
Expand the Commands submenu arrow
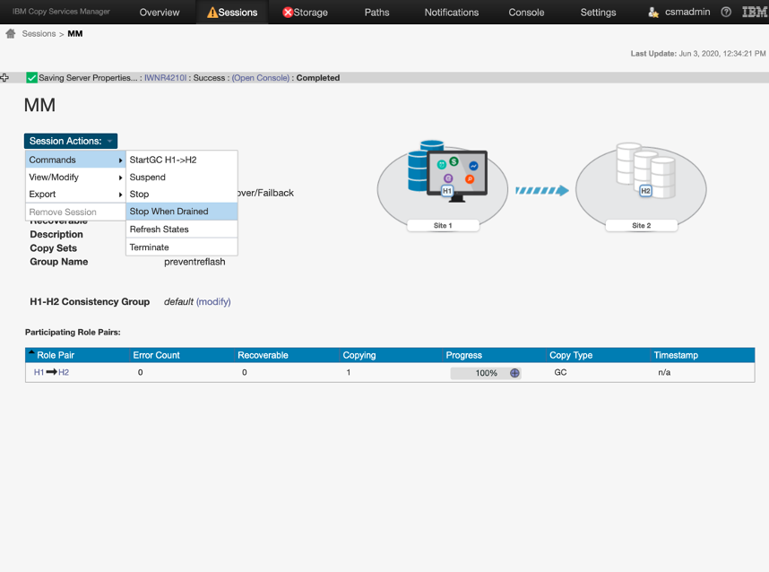[120, 160]
